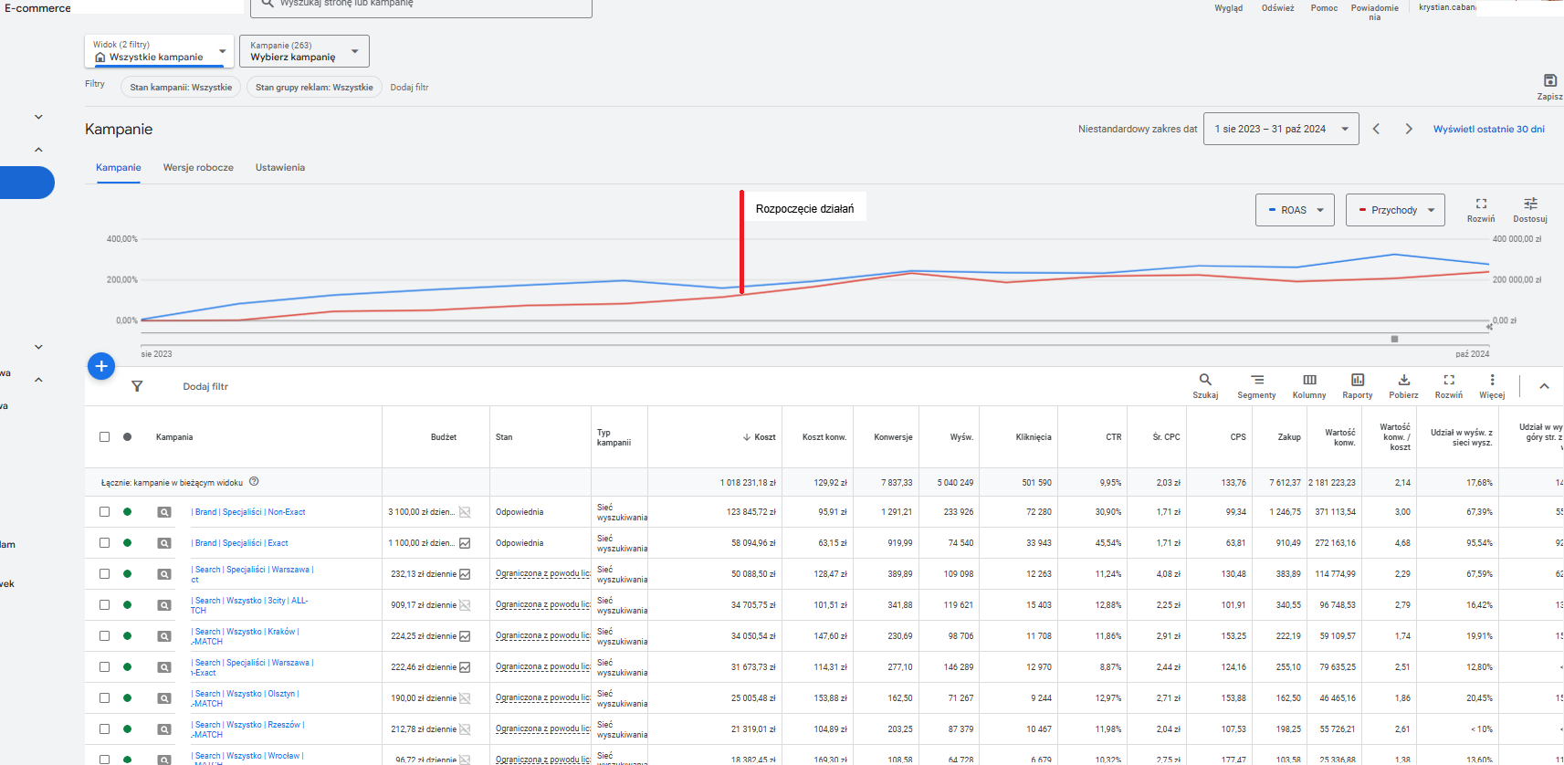This screenshot has height=765, width=1564.
Task: Click the filter funnel icon
Action: click(x=137, y=386)
